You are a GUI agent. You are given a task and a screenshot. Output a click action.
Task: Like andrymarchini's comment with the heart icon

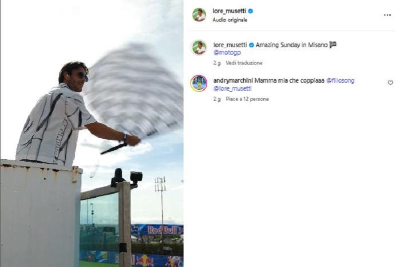click(390, 83)
